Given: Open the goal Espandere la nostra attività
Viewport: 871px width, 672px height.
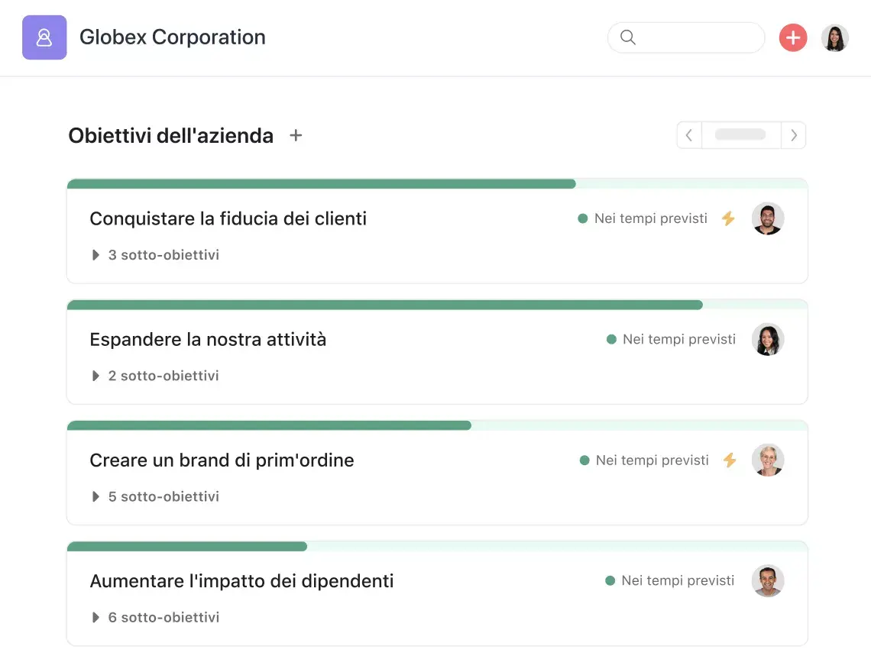Looking at the screenshot, I should 208,340.
